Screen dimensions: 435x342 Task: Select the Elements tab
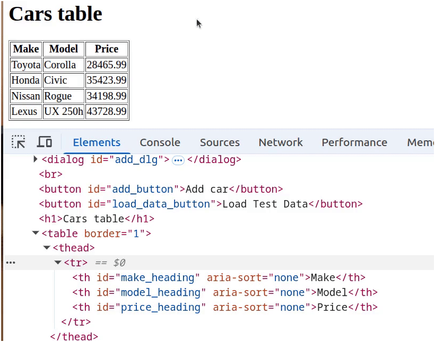(97, 142)
